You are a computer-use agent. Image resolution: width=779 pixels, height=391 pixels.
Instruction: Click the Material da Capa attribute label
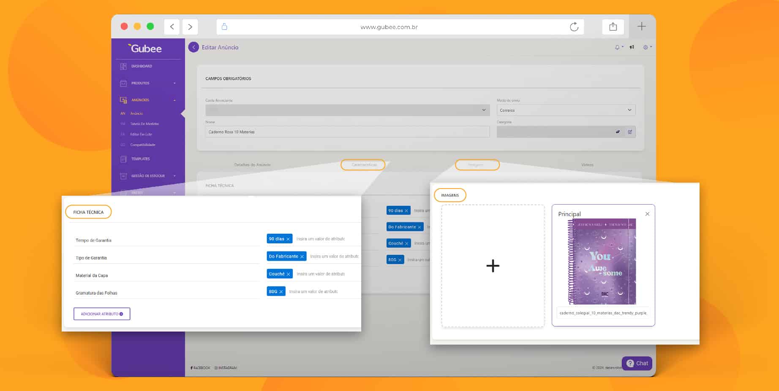[x=92, y=276]
